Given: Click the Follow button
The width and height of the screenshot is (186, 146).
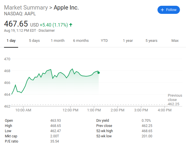Looking at the screenshot, I should 168,10.
